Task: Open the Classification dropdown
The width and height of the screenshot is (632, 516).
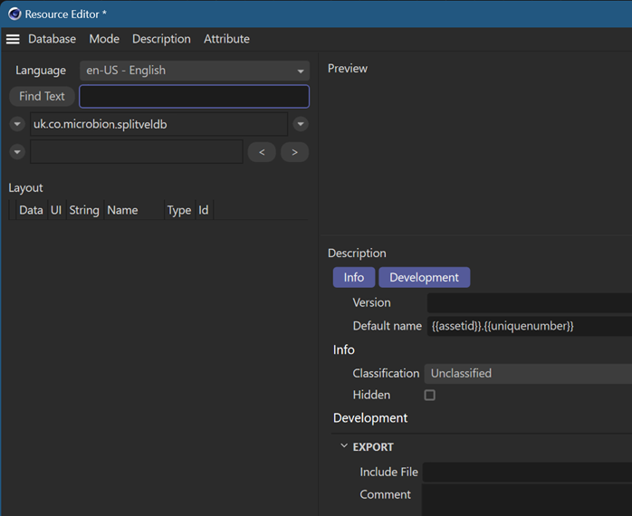Action: [x=528, y=373]
